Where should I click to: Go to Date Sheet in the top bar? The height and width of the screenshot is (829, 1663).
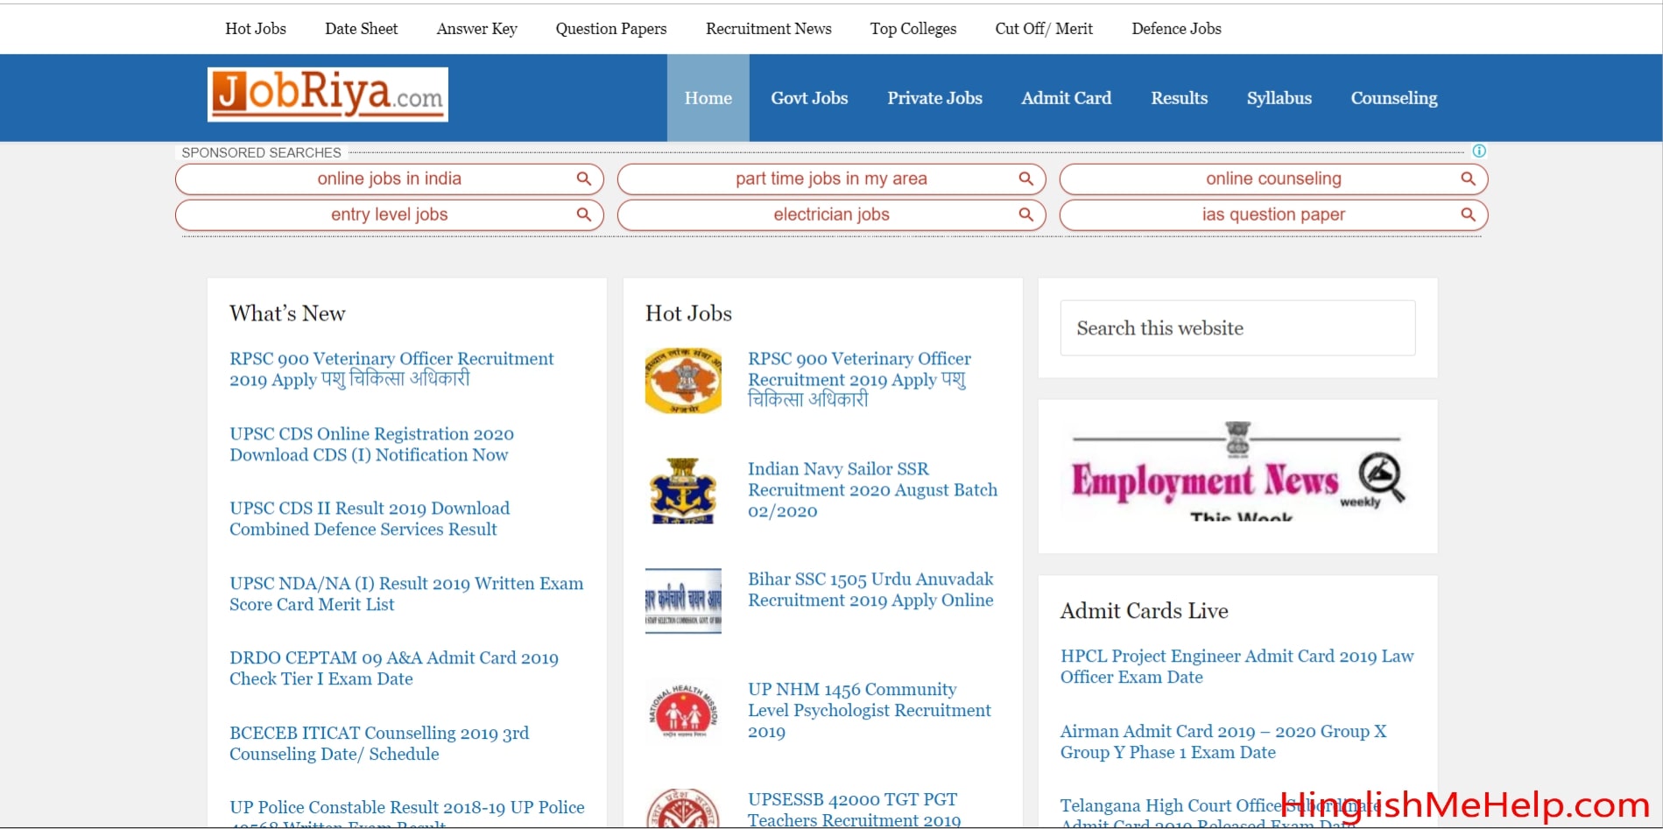coord(361,29)
